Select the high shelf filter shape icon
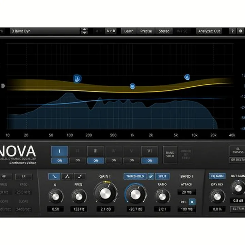Viewport: 245px width, 245px height. coord(80,176)
